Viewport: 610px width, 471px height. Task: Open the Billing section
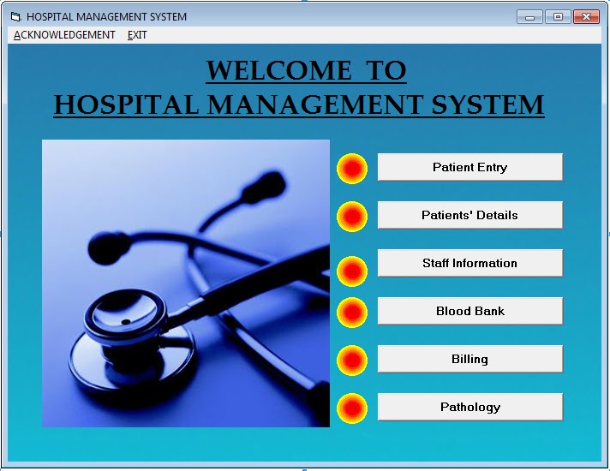pos(470,359)
